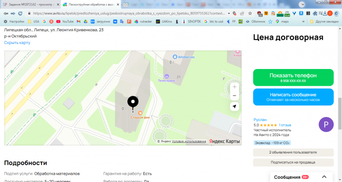
Task: Close the Задание №2972162 tab
Action: coord(58,4)
